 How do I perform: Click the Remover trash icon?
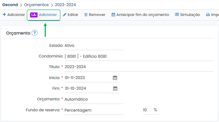(86, 15)
